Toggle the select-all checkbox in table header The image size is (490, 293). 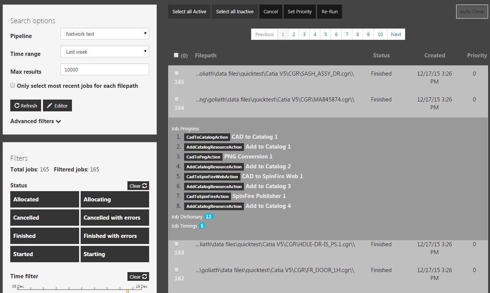(176, 55)
